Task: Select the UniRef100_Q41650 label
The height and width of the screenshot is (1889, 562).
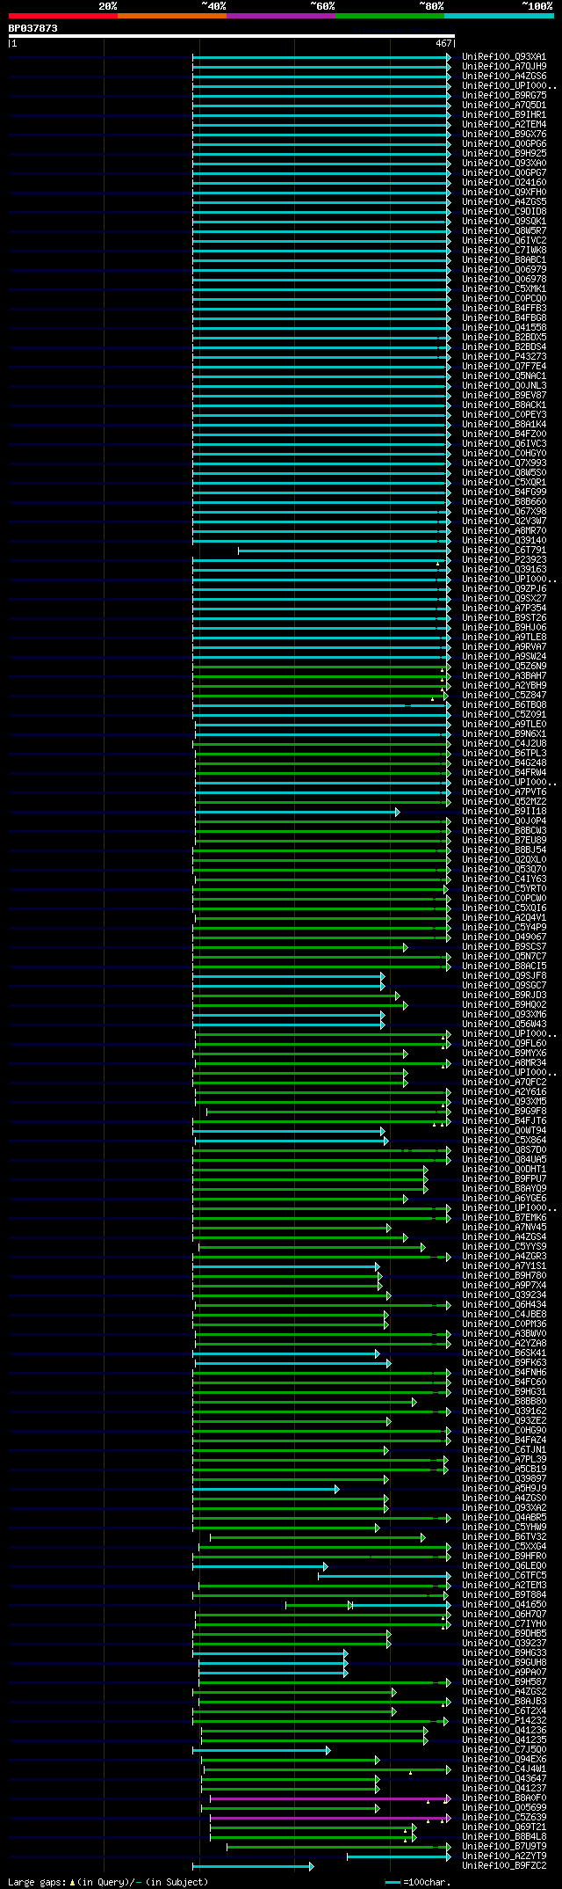Action: [x=504, y=1605]
